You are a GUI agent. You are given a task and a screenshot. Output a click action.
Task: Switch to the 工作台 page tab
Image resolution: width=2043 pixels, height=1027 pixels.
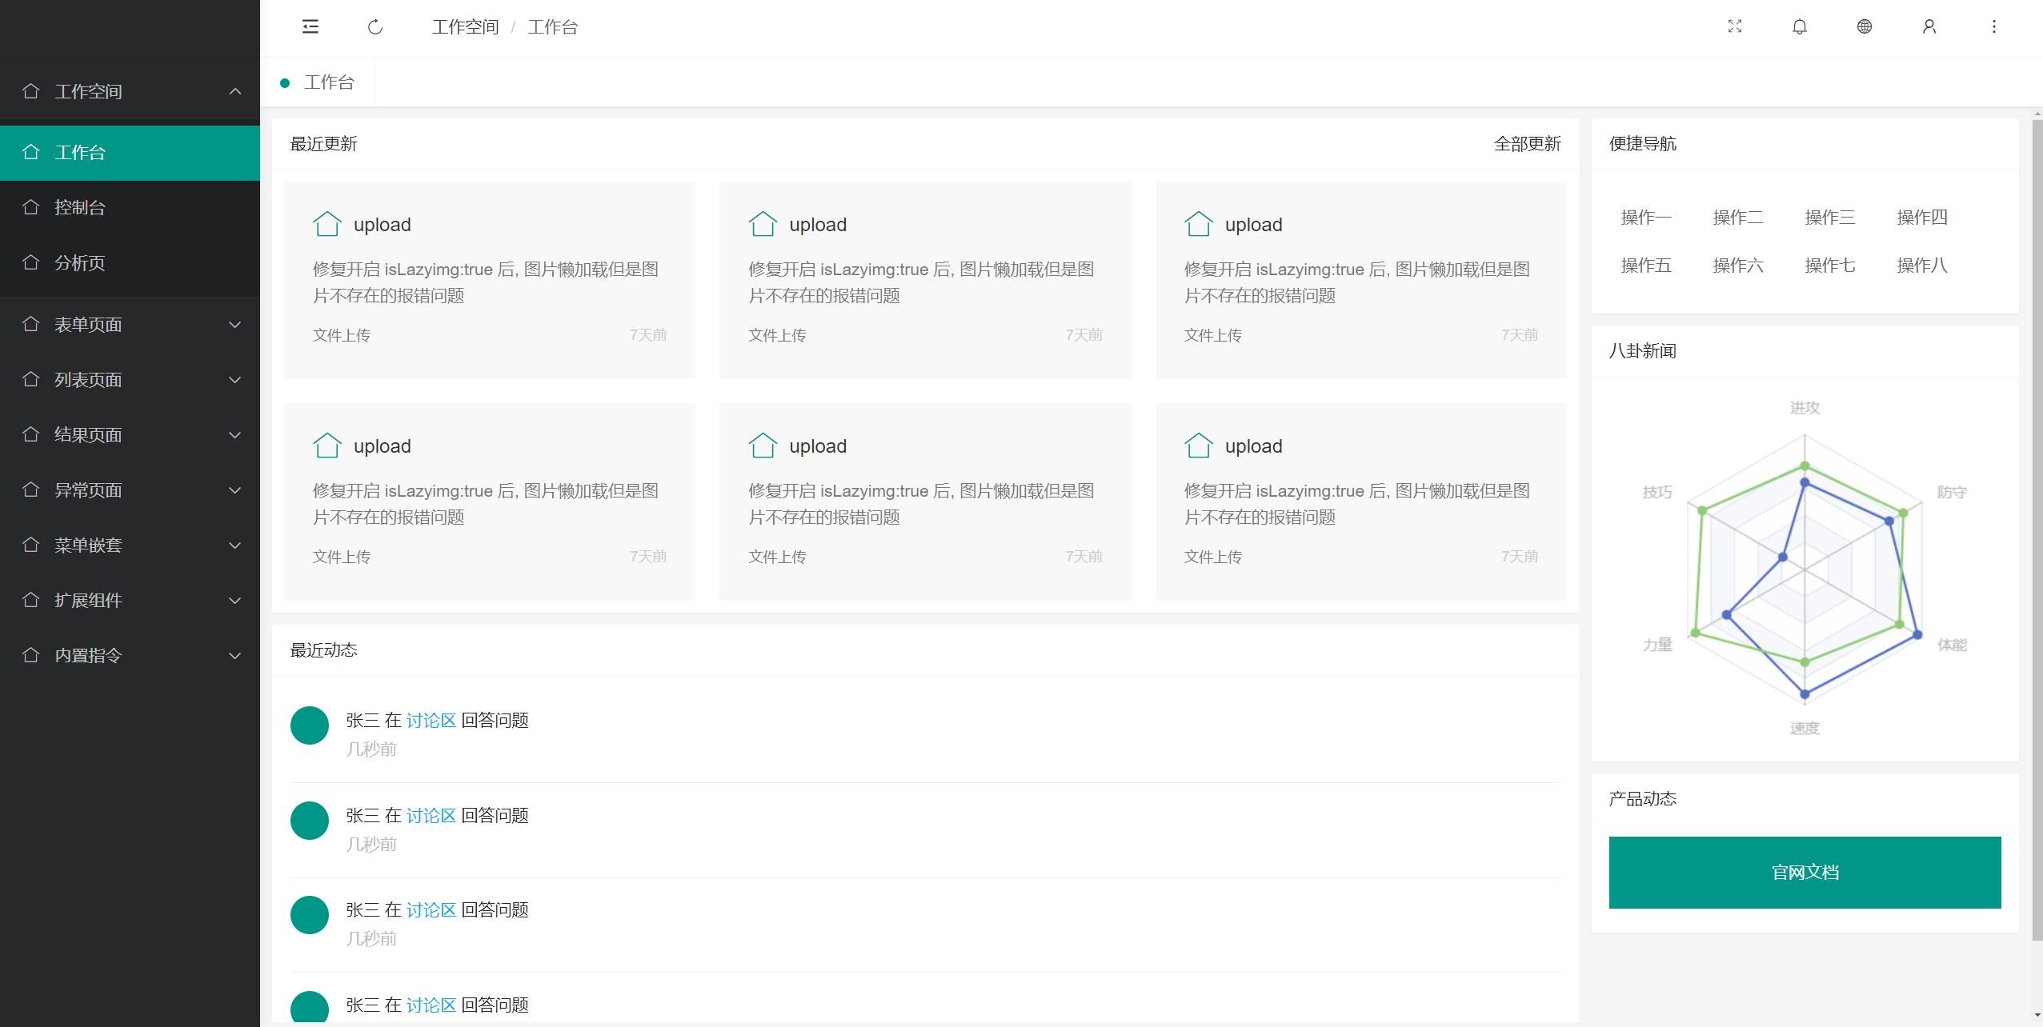[x=328, y=82]
